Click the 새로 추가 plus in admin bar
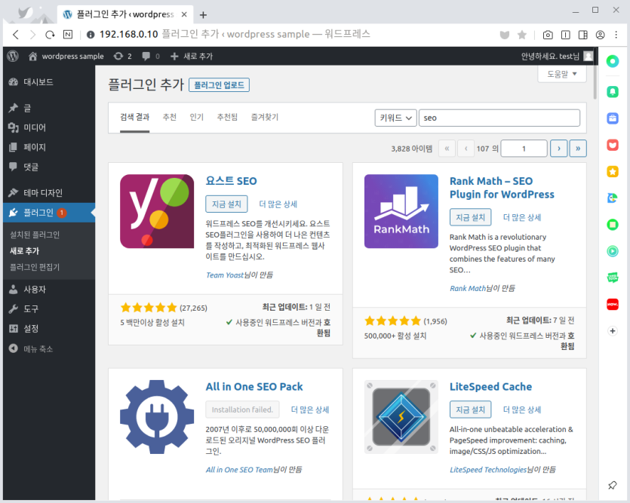This screenshot has width=630, height=503. coord(191,57)
